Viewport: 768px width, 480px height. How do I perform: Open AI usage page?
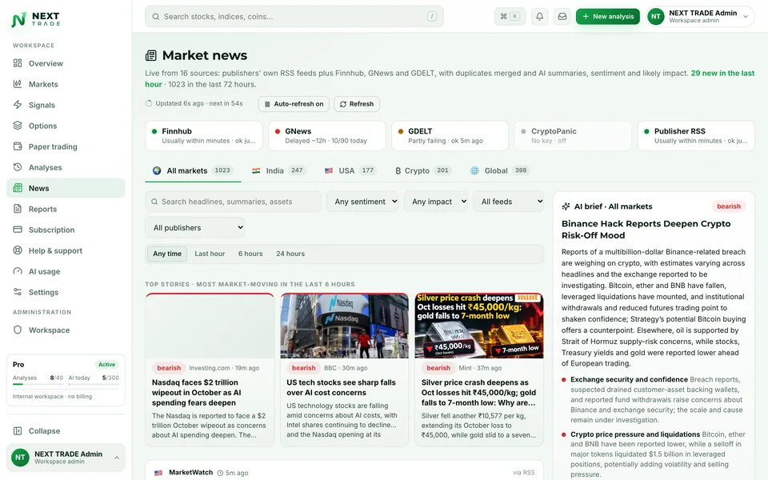tap(66, 271)
